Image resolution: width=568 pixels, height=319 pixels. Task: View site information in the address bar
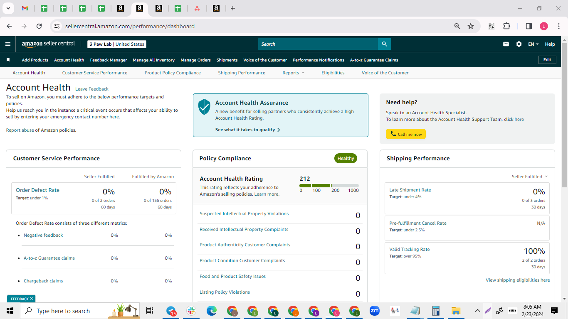(x=57, y=26)
